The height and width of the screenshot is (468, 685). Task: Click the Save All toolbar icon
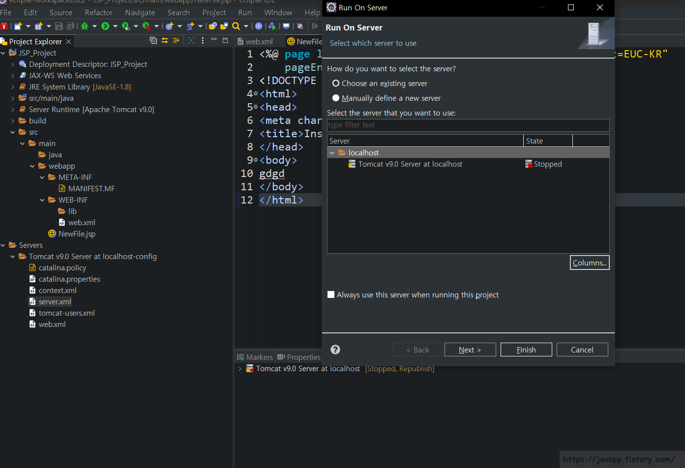(70, 26)
